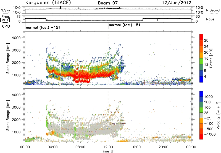Click the 'Kerguelen (fitACF)' title text
The width and height of the screenshot is (221, 153).
[x=48, y=3]
